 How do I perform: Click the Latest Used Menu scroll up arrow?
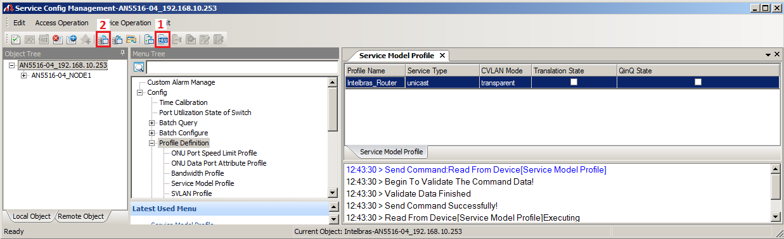point(334,207)
